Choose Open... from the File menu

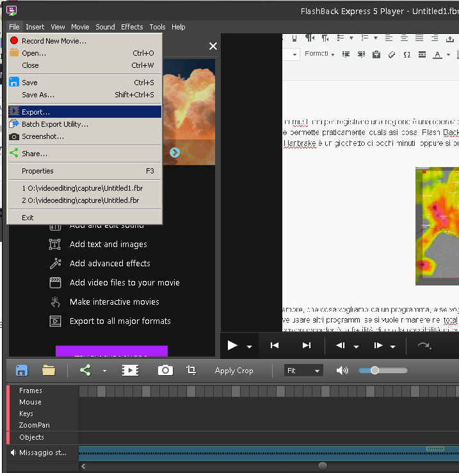[x=85, y=53]
